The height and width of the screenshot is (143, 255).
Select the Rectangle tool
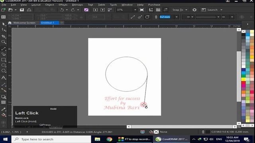pyautogui.click(x=4, y=60)
